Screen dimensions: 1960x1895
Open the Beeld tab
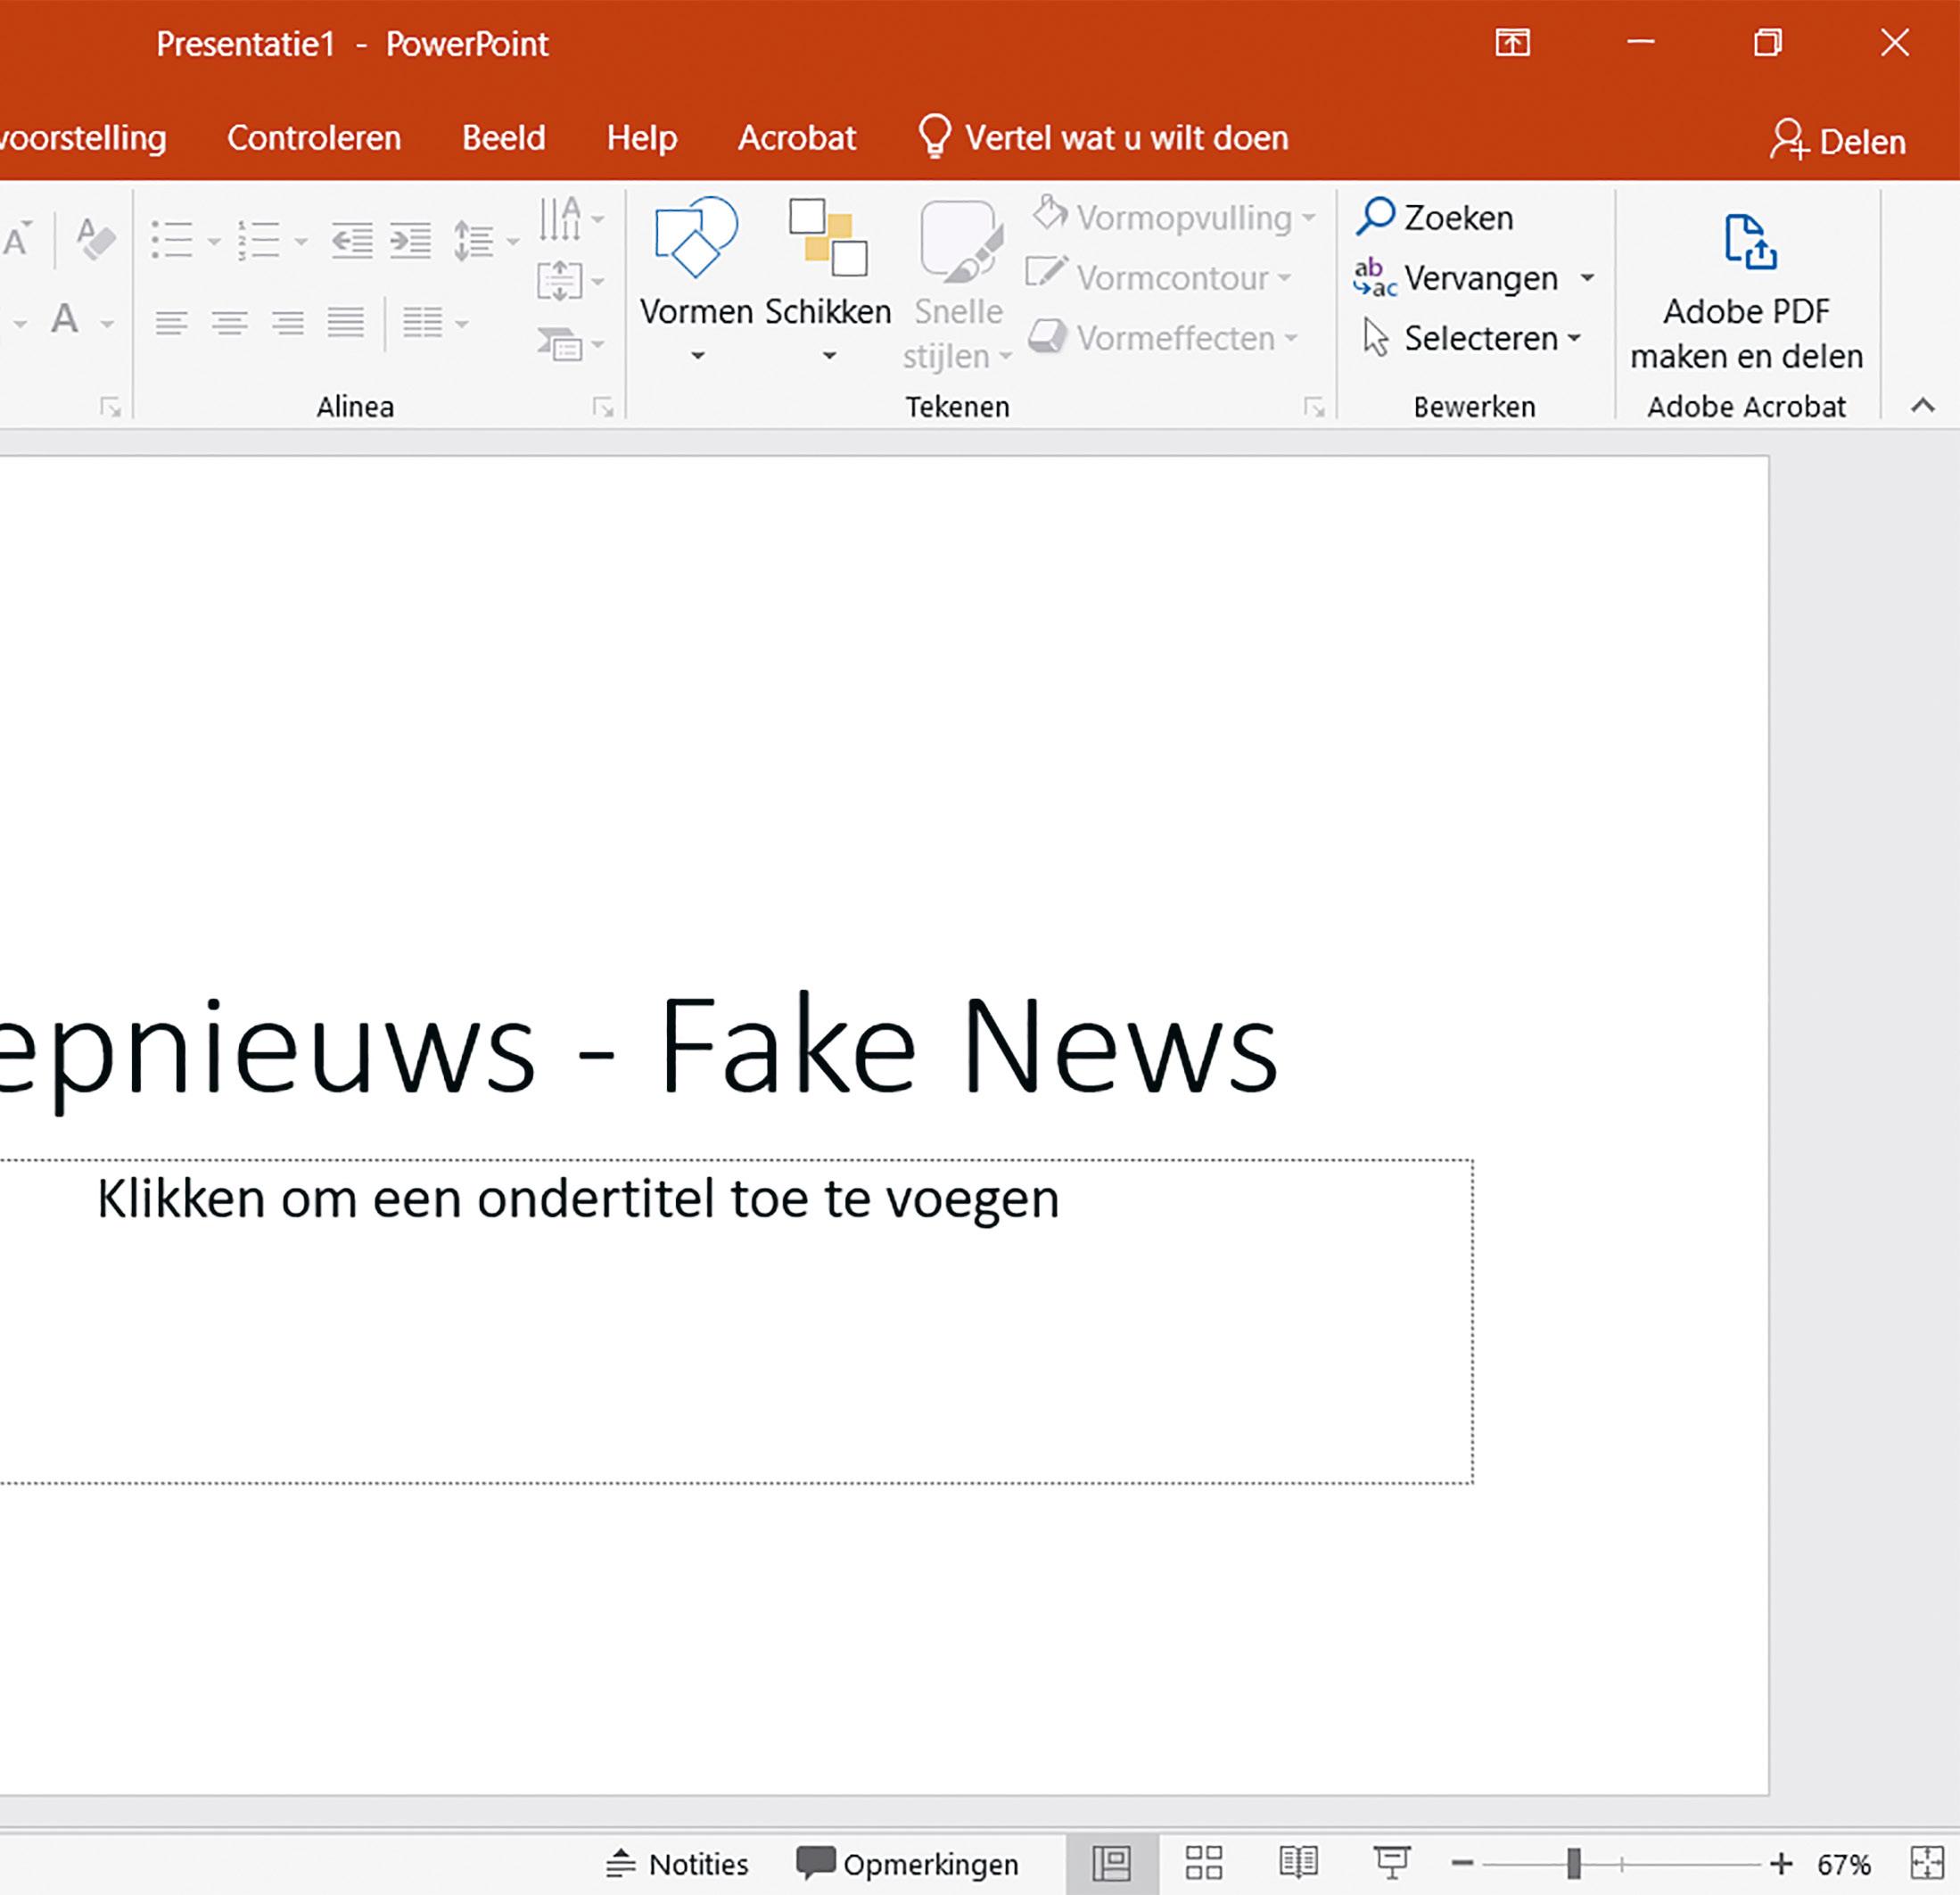click(503, 138)
